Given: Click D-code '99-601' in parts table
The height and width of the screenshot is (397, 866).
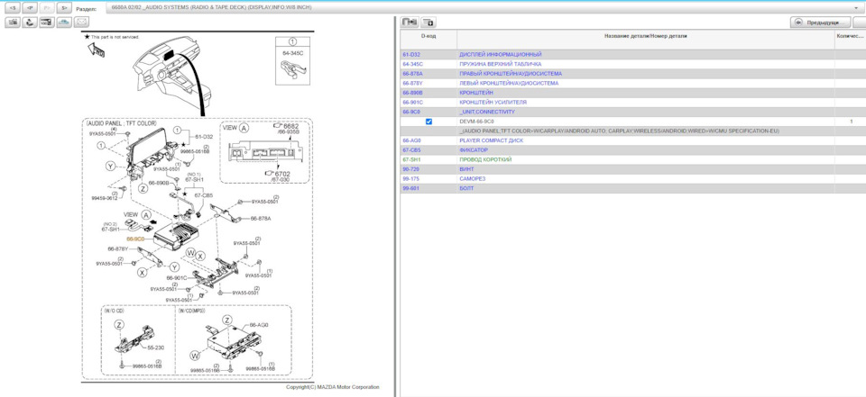Looking at the screenshot, I should [411, 188].
